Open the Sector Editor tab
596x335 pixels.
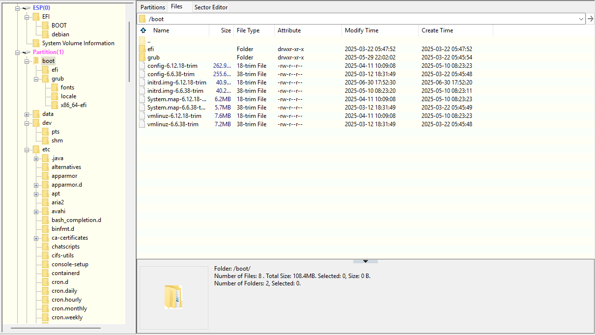click(211, 7)
